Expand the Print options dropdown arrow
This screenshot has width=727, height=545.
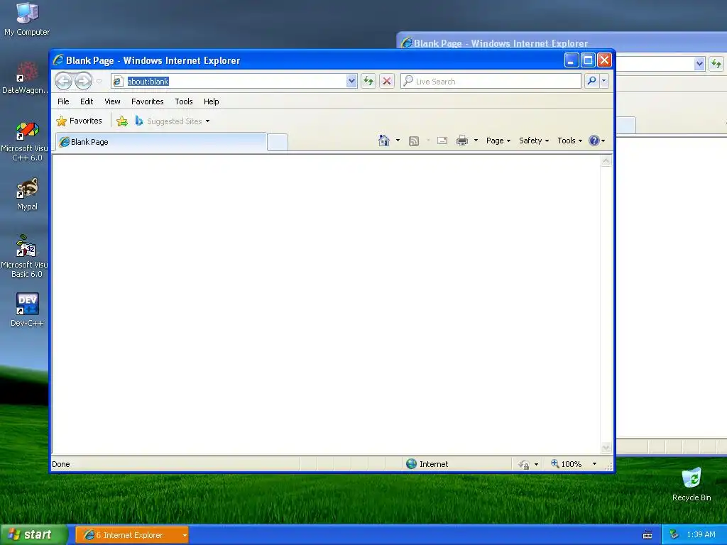[x=476, y=141]
